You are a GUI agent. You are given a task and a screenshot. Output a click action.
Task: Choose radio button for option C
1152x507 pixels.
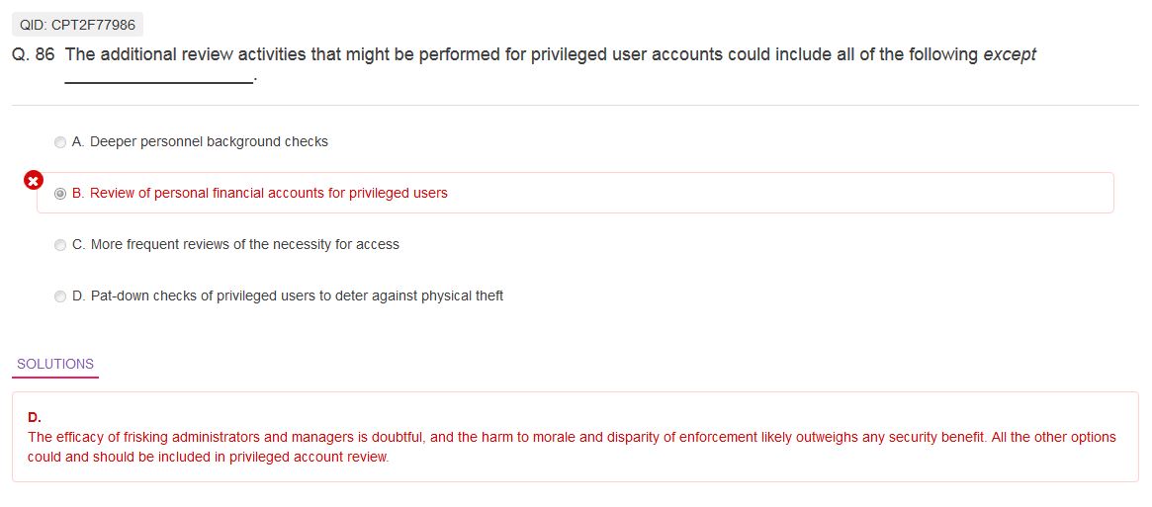[x=60, y=245]
